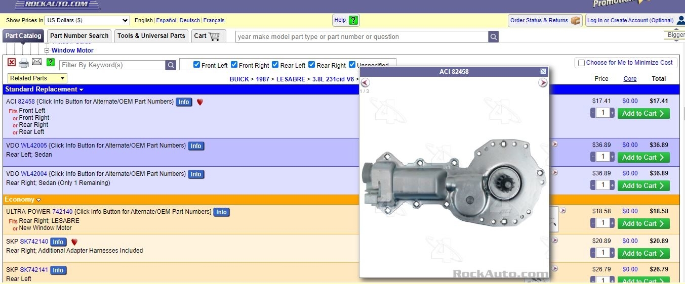The width and height of the screenshot is (685, 284).
Task: Add the $18.58 ULTRA-POWER motor to cart
Action: coord(643,223)
